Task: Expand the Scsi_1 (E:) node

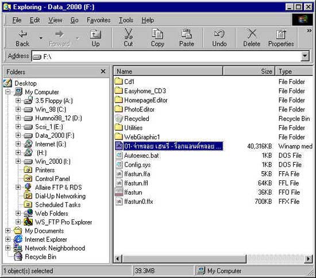Action: click(x=18, y=126)
